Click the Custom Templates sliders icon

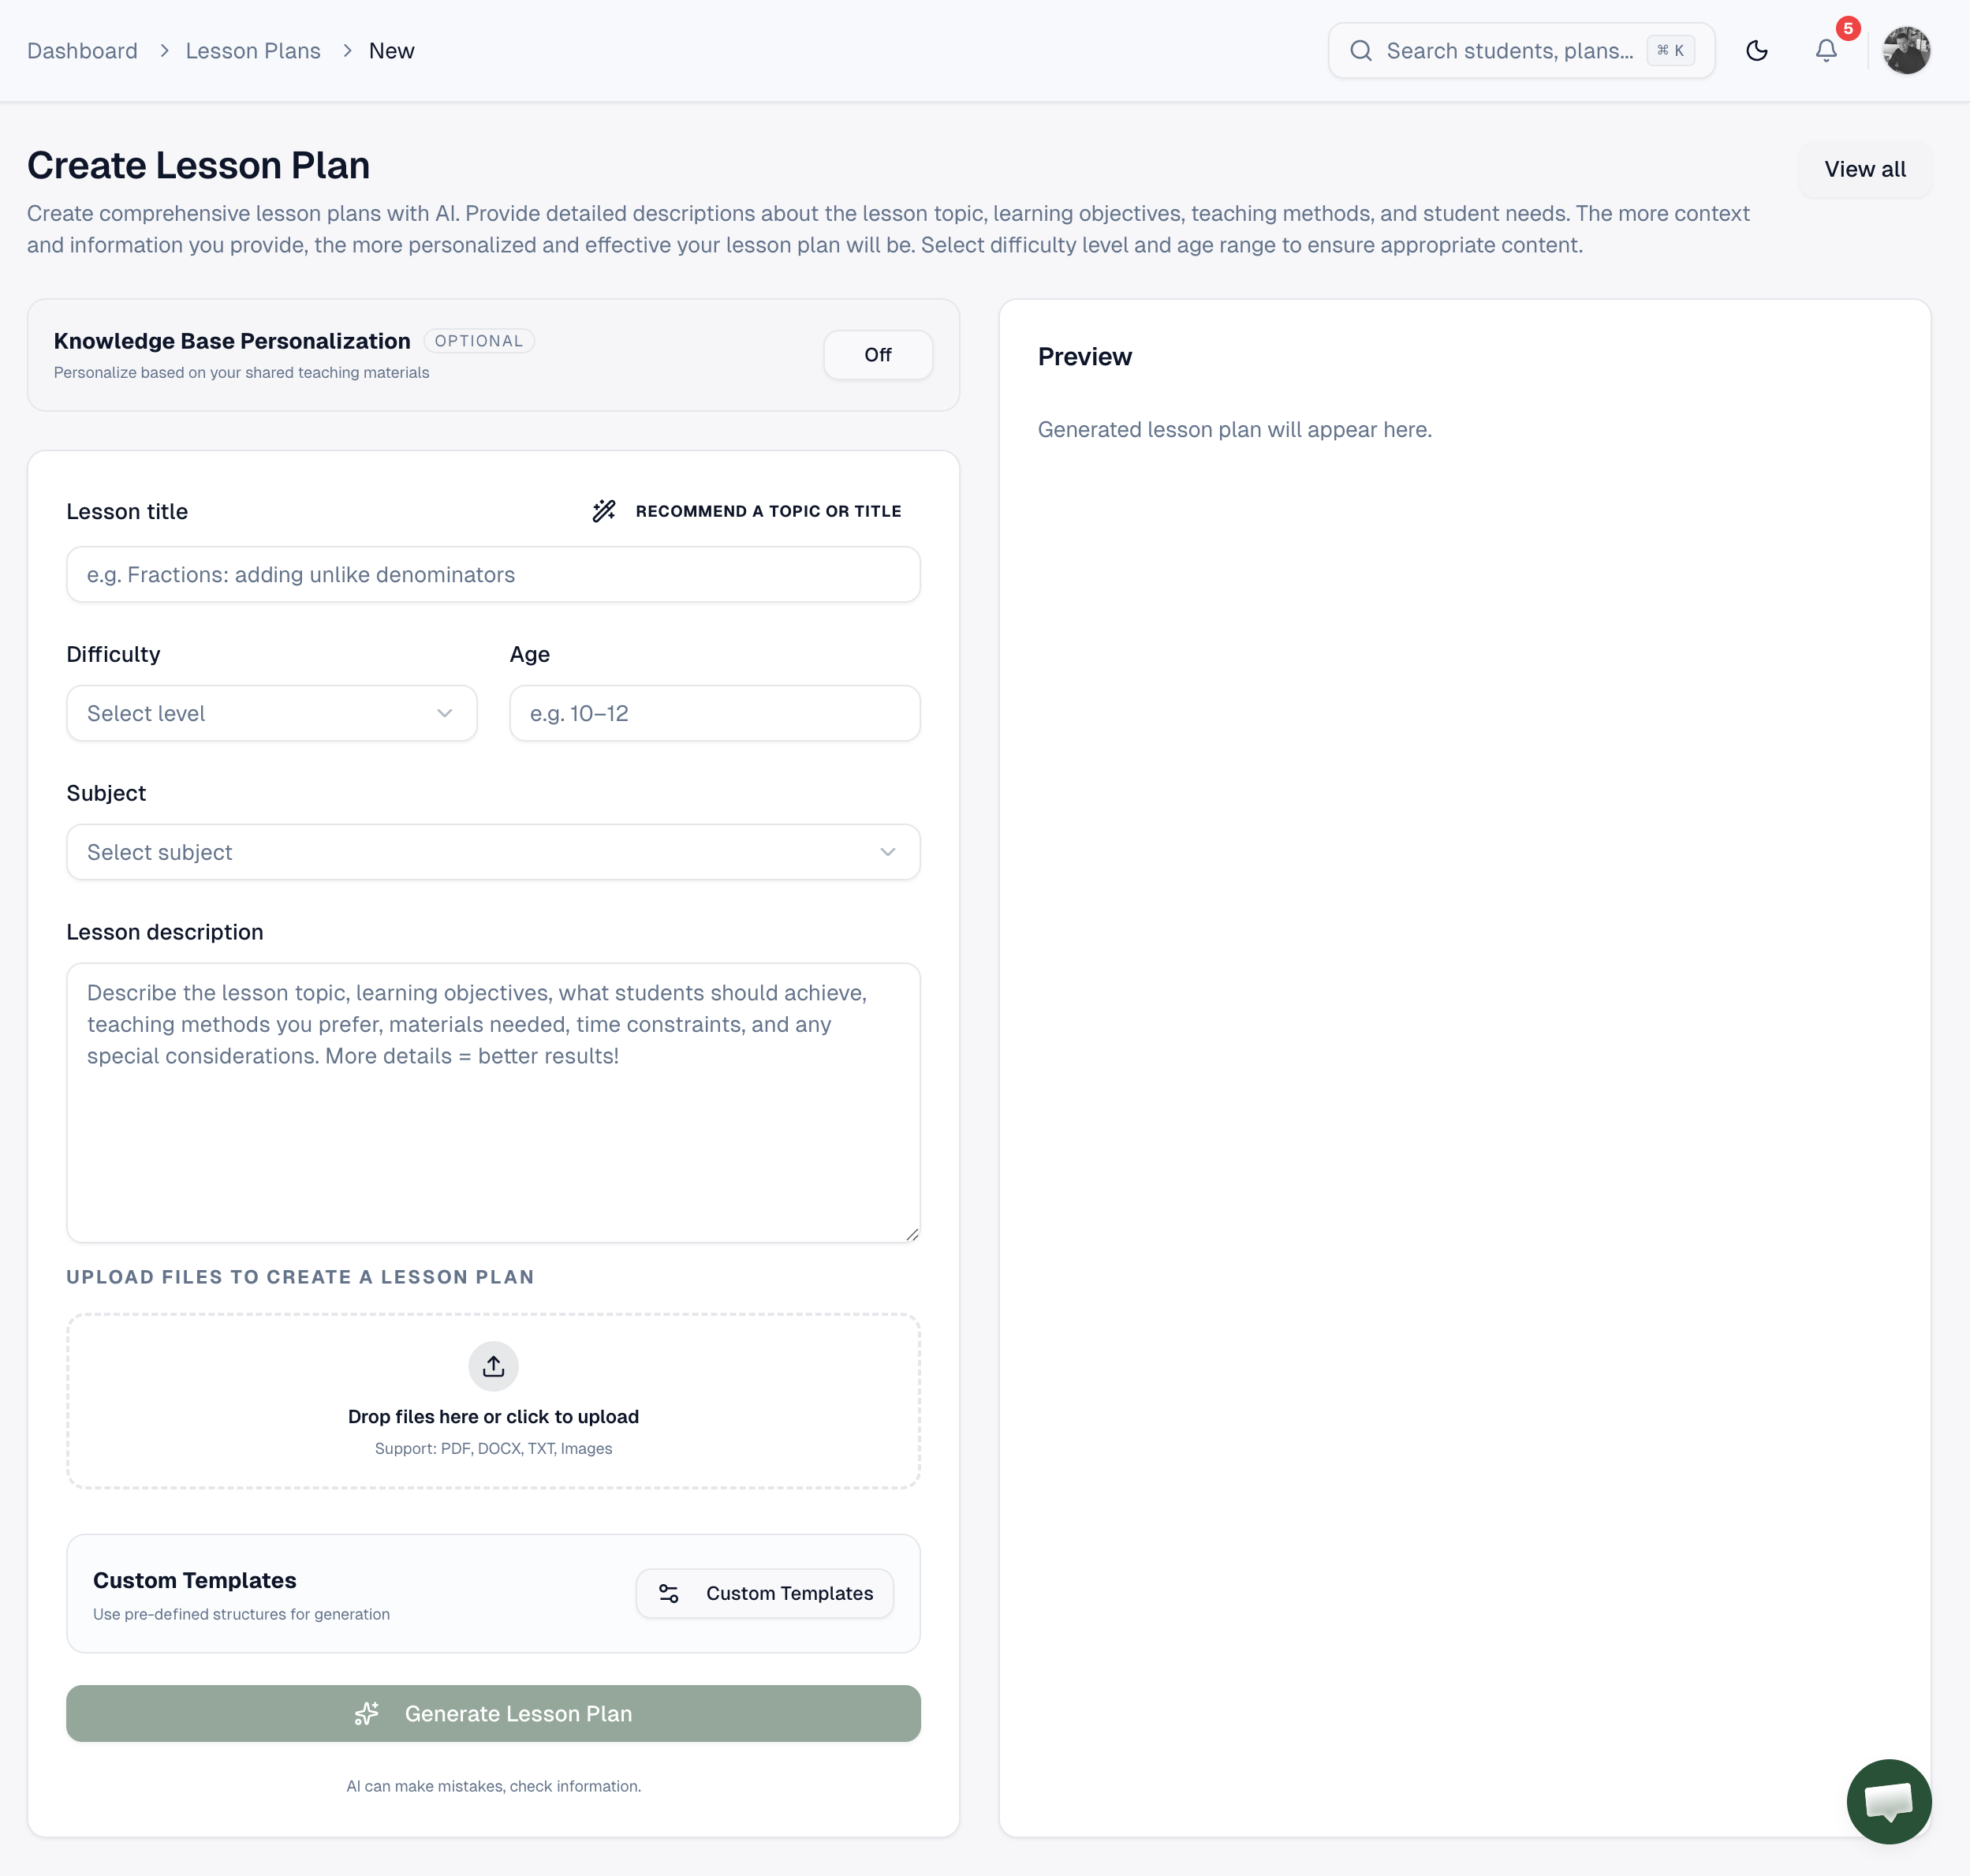tap(669, 1593)
